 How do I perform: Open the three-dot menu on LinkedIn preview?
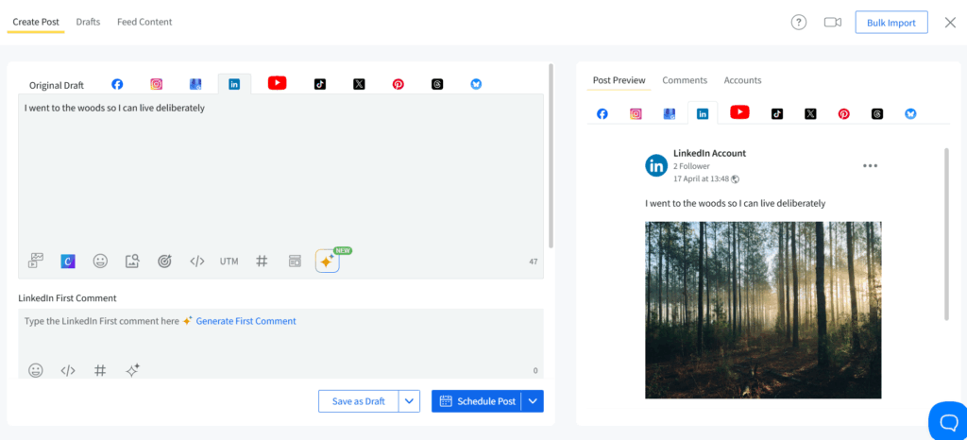click(870, 166)
